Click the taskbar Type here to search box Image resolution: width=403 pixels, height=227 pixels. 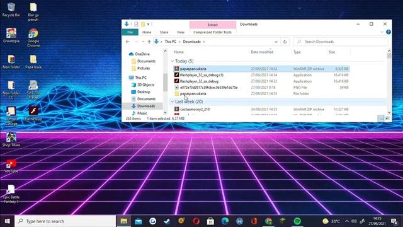[x=65, y=221]
